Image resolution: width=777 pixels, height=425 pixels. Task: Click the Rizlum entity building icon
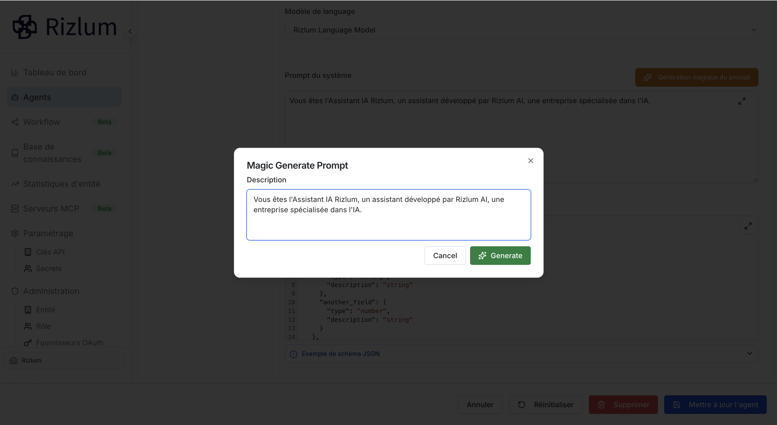pos(13,361)
